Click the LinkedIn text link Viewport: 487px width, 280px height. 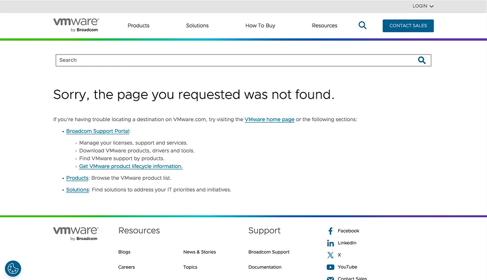(347, 243)
